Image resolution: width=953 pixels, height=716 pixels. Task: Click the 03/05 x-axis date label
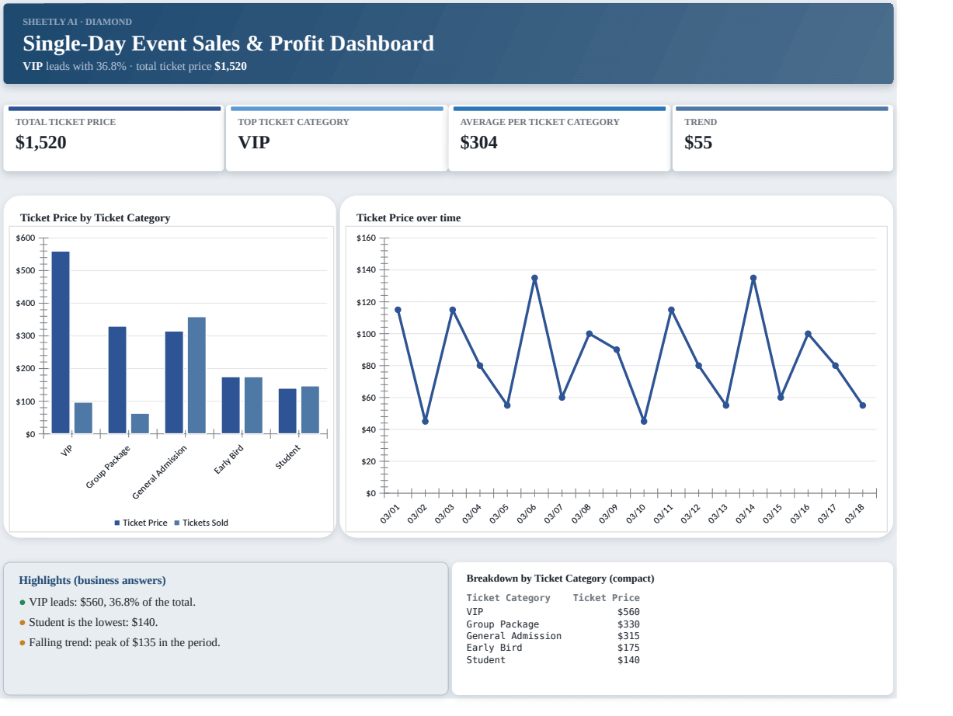click(499, 513)
